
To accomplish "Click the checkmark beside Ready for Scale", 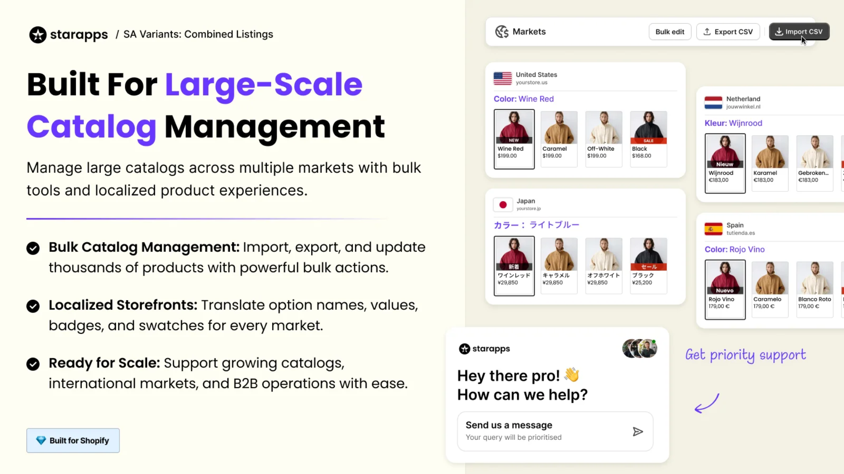I will coord(33,364).
